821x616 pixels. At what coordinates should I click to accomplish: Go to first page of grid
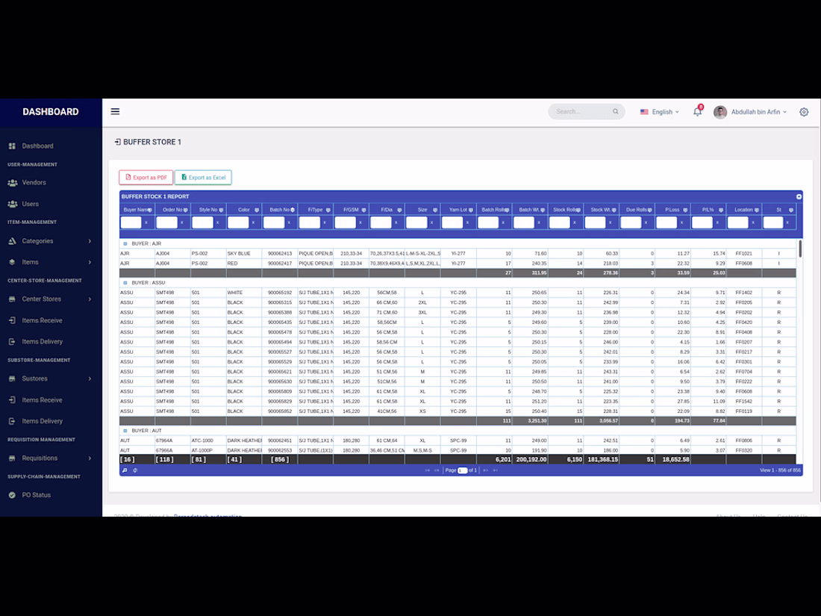(427, 470)
